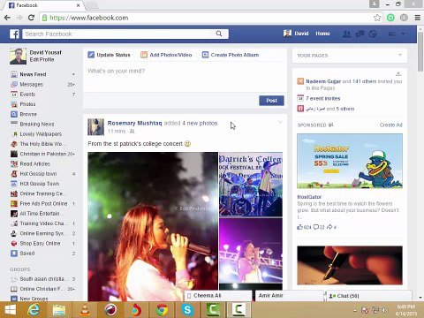Open Skype from taskbar
The width and height of the screenshot is (424, 318).
pos(187,310)
